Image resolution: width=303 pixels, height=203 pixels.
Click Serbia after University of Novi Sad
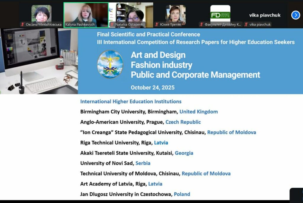(x=143, y=163)
